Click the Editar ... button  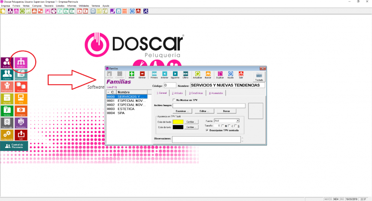[x=204, y=111]
